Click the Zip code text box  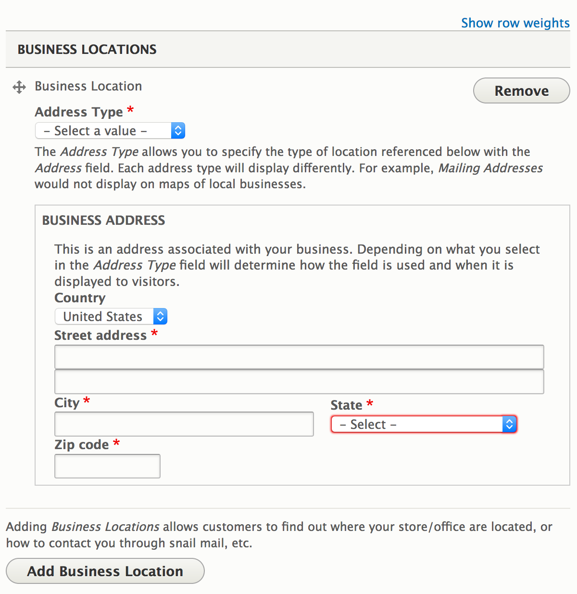pyautogui.click(x=107, y=465)
